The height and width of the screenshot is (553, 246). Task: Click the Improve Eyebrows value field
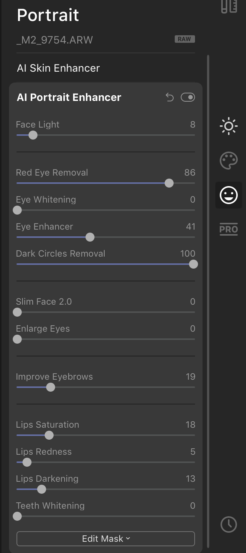[190, 377]
